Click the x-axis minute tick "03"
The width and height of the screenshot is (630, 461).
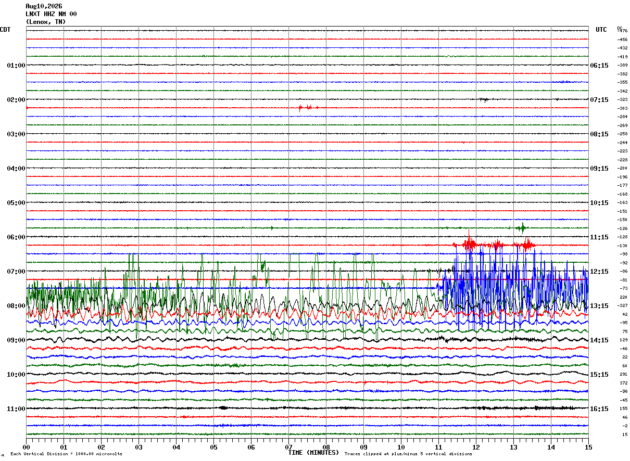(138, 447)
